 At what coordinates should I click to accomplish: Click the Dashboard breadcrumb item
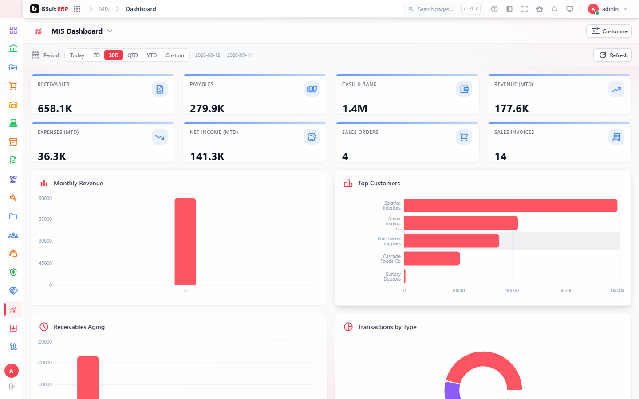click(x=141, y=9)
